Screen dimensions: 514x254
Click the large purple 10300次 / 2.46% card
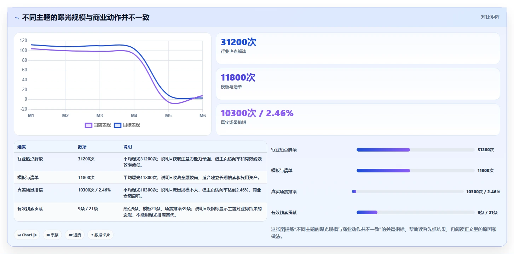coord(358,119)
